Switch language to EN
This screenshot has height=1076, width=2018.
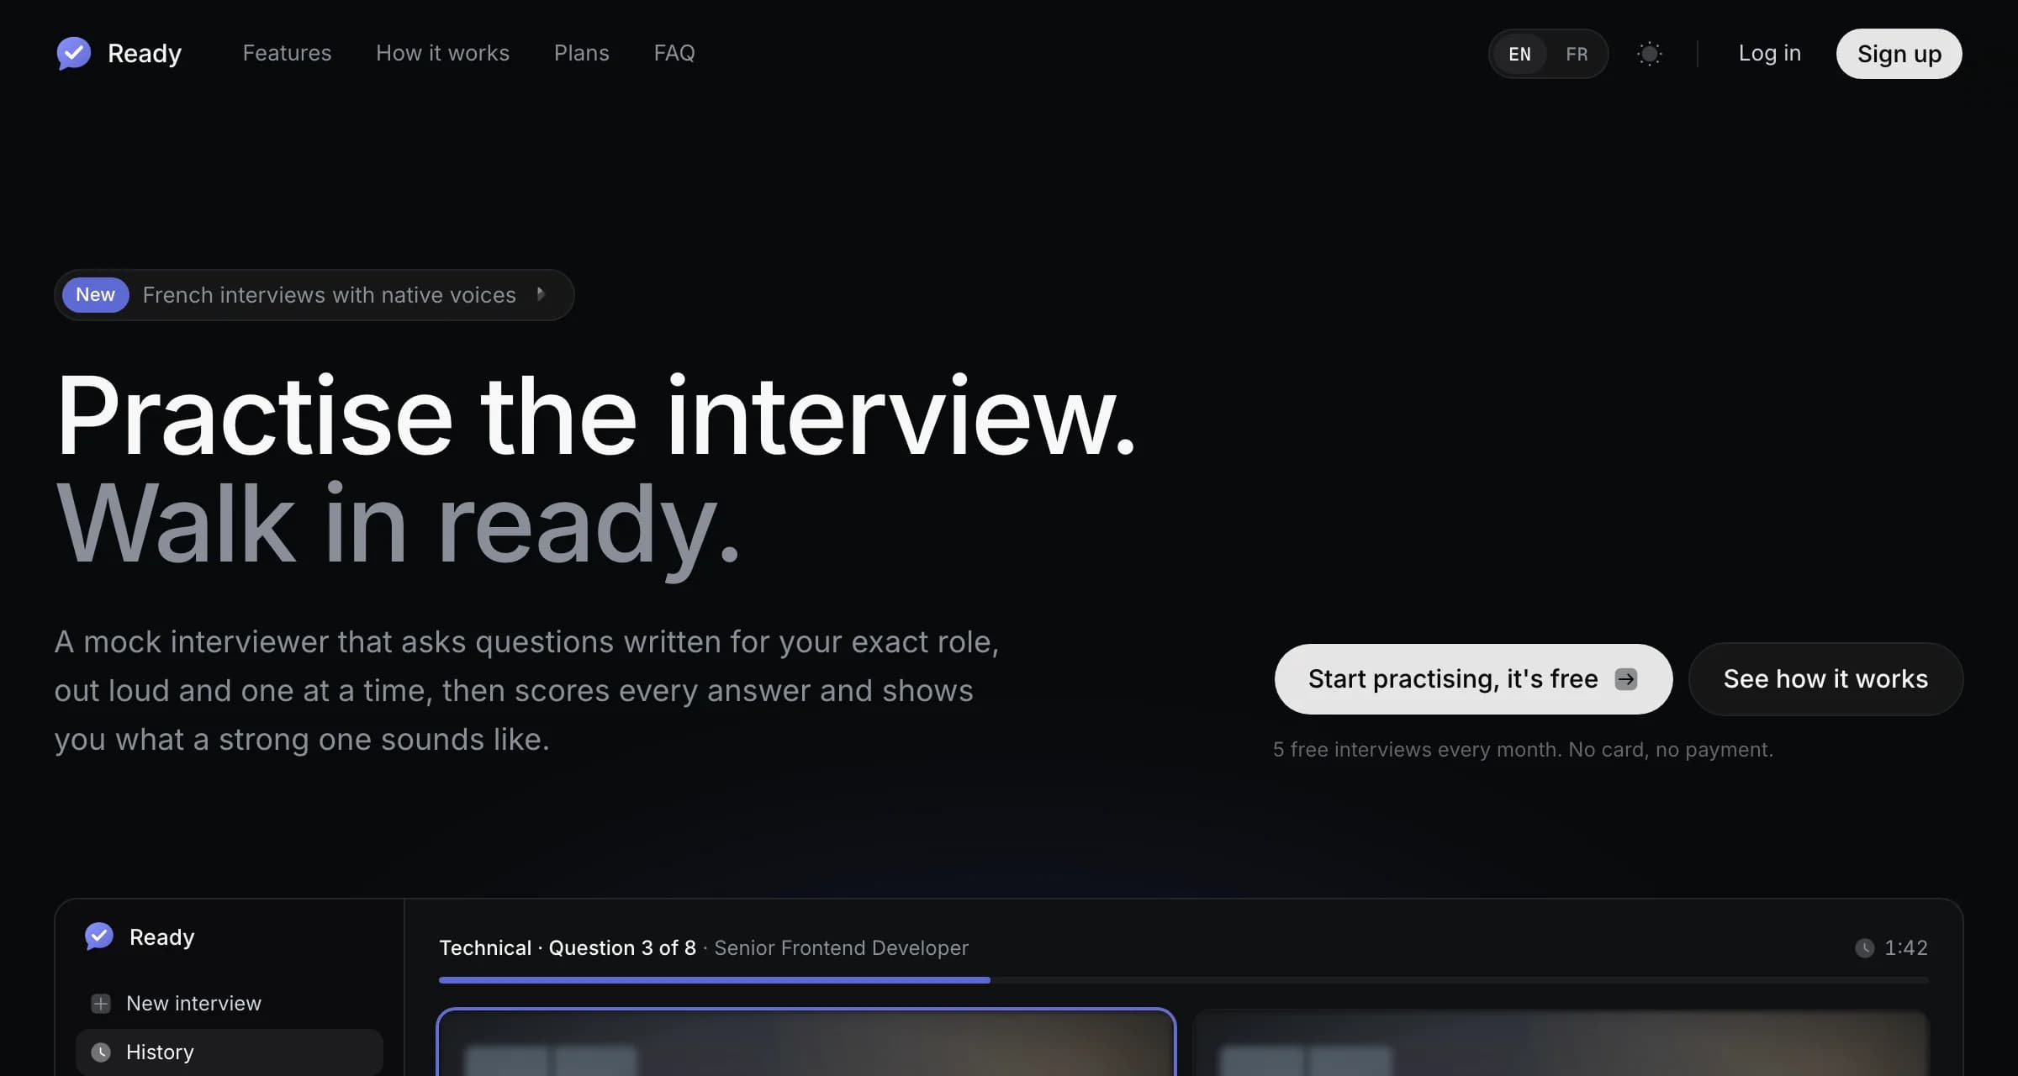1519,54
